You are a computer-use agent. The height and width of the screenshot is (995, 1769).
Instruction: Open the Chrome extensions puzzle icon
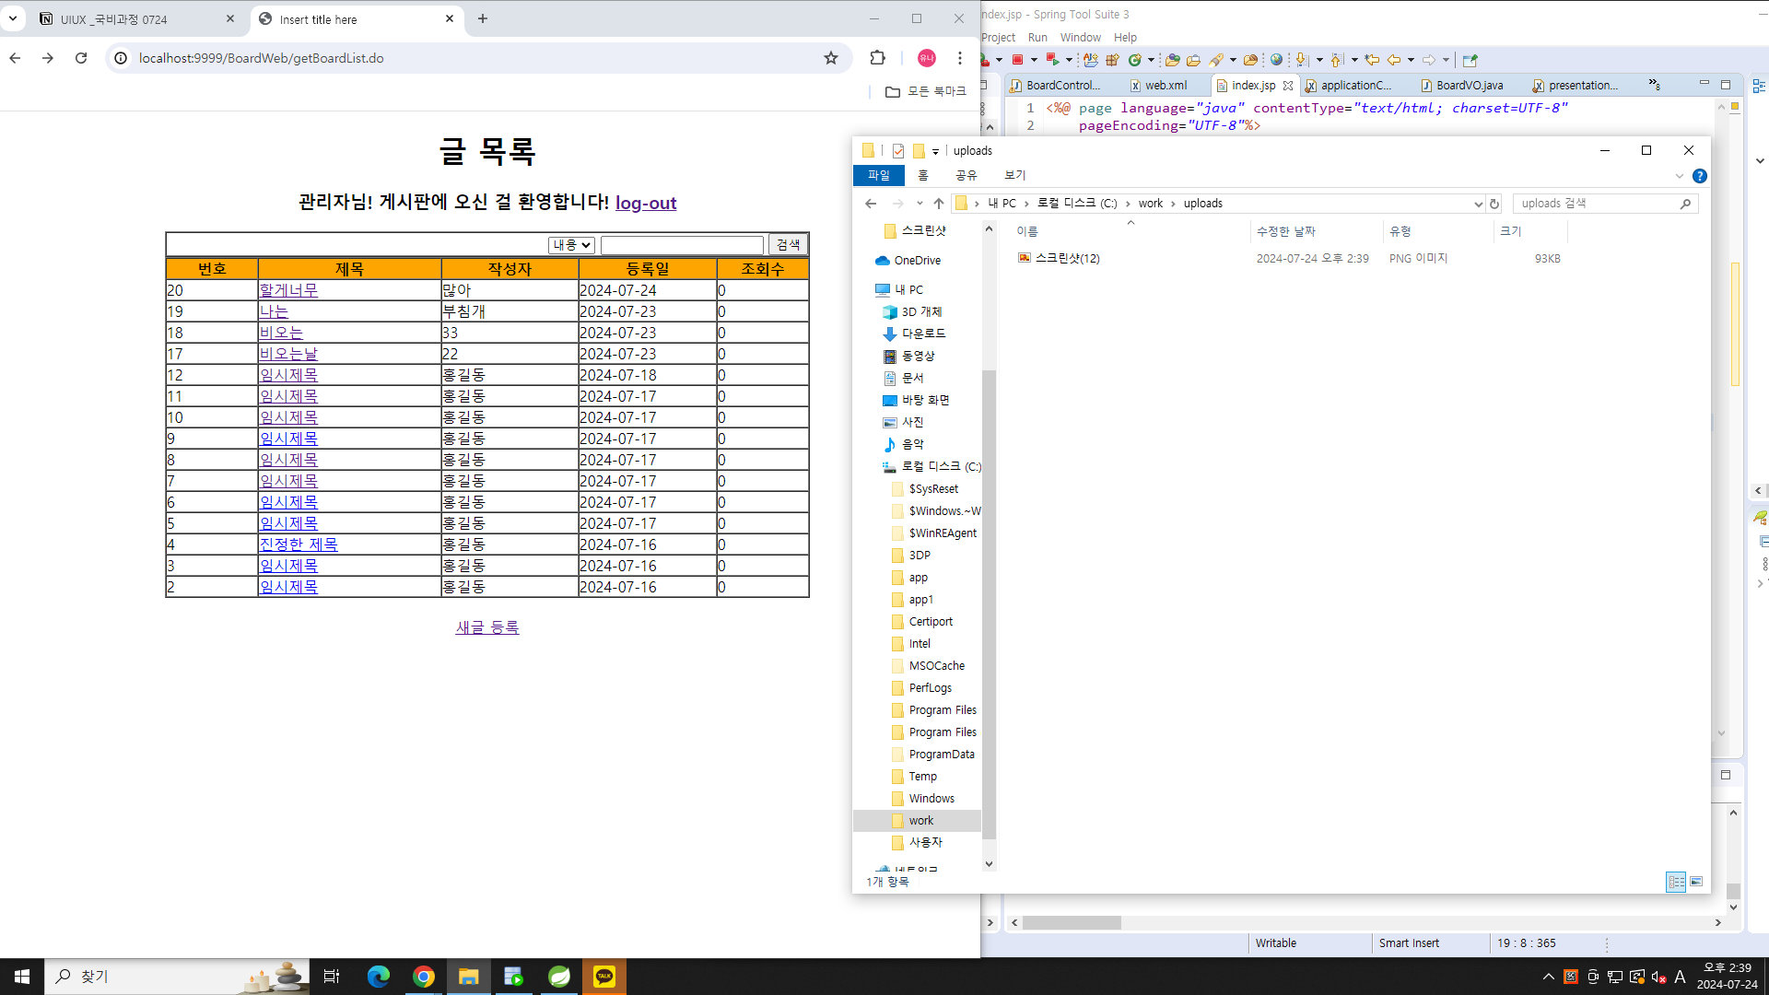coord(877,58)
